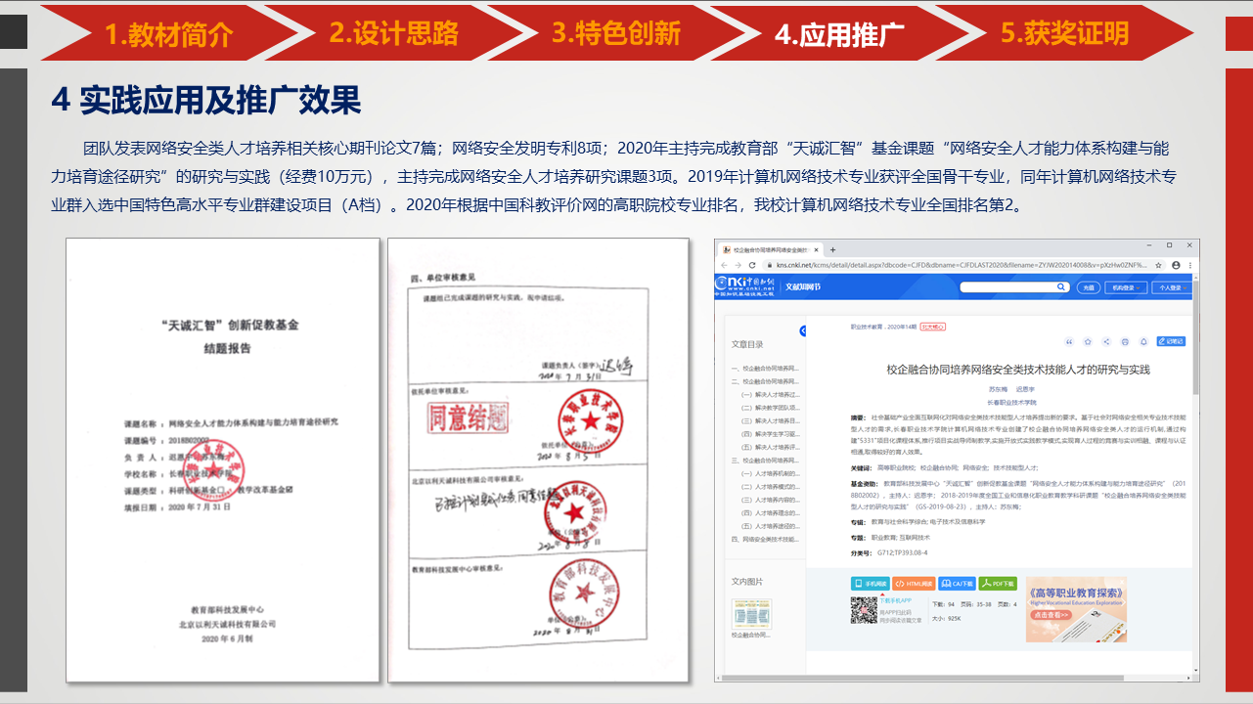Expand the 机构登录 dropdown
The width and height of the screenshot is (1253, 704).
pyautogui.click(x=1126, y=287)
